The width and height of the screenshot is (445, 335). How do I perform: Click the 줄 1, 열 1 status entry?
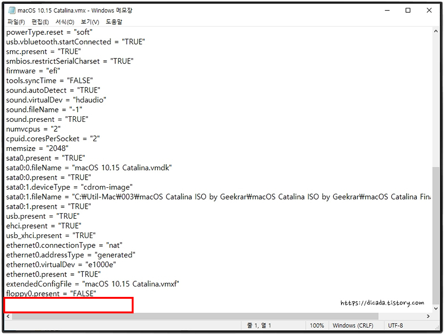[259, 325]
